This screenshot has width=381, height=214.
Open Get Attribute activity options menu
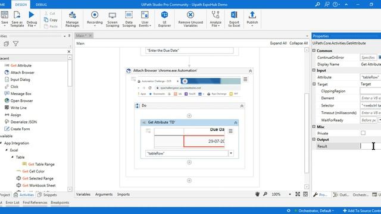(230, 131)
